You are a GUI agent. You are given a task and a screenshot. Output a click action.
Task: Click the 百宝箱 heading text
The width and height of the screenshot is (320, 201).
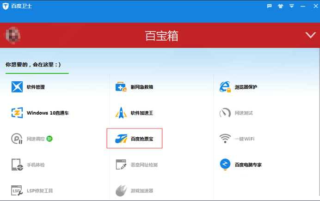[161, 36]
